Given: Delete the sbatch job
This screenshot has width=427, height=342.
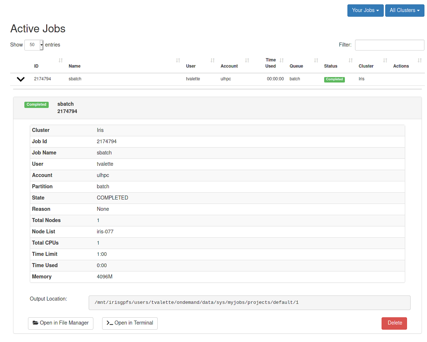Looking at the screenshot, I should tap(394, 323).
